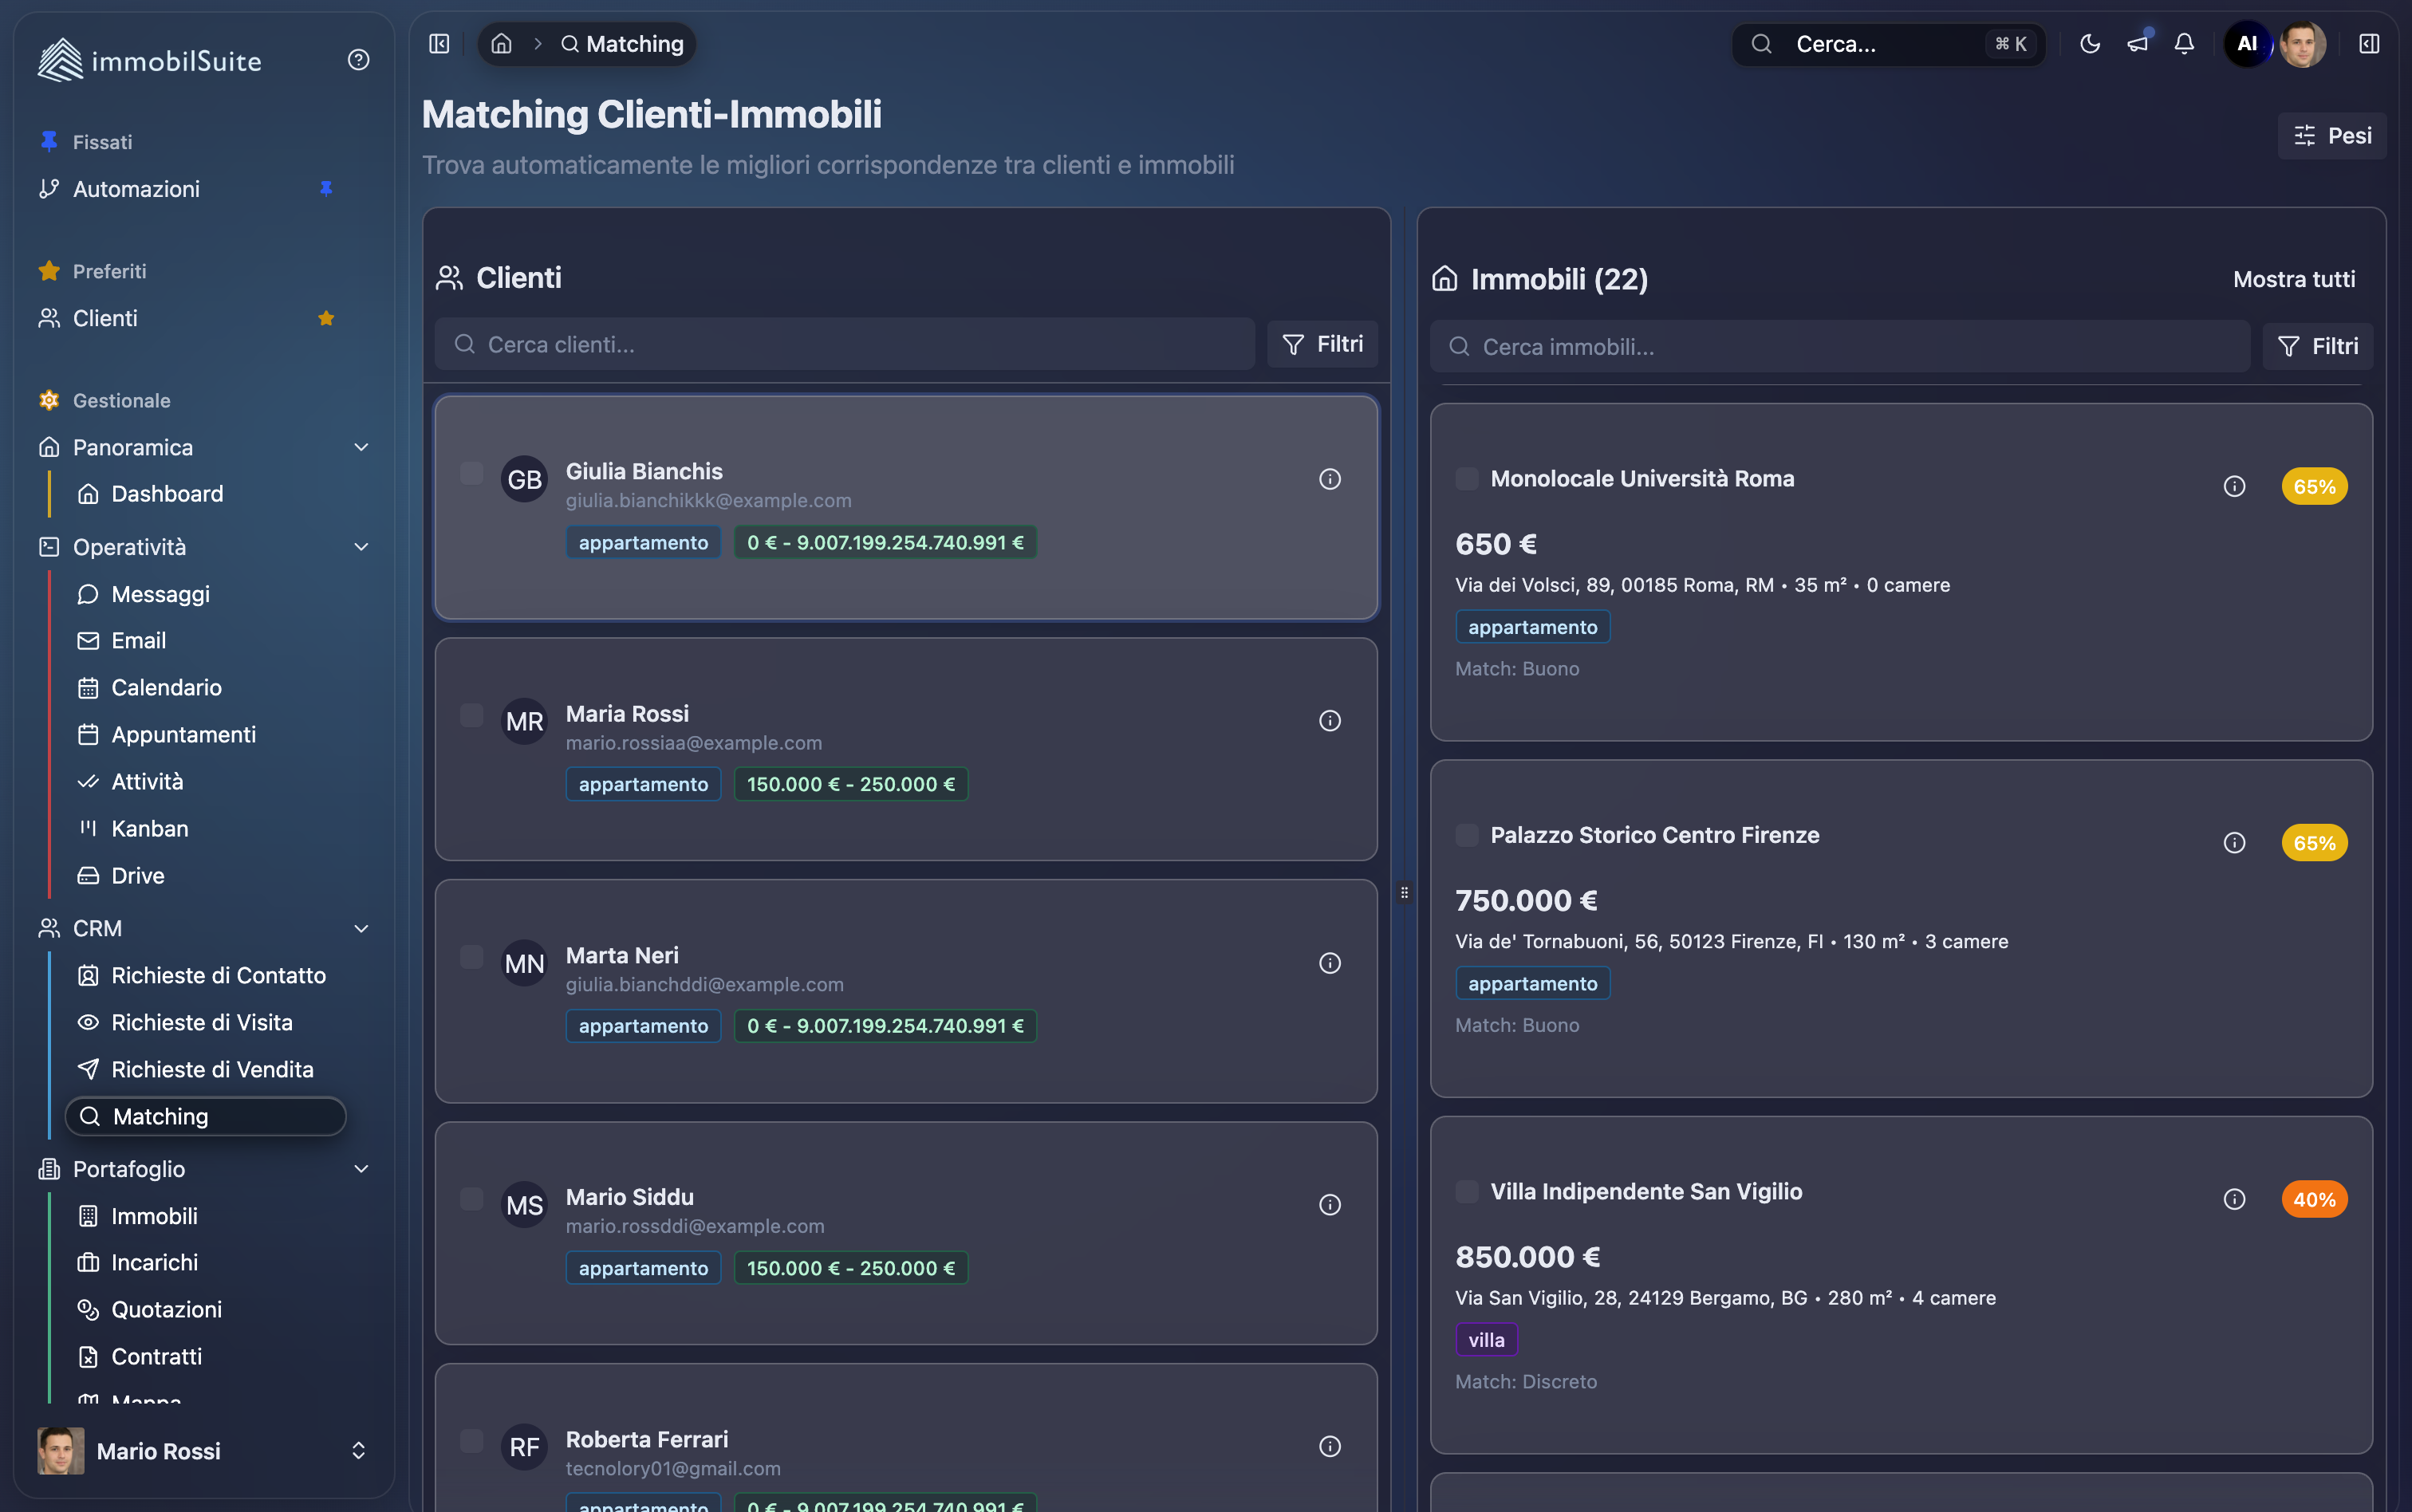This screenshot has width=2412, height=1512.
Task: Collapse the CRM menu group
Action: click(361, 928)
